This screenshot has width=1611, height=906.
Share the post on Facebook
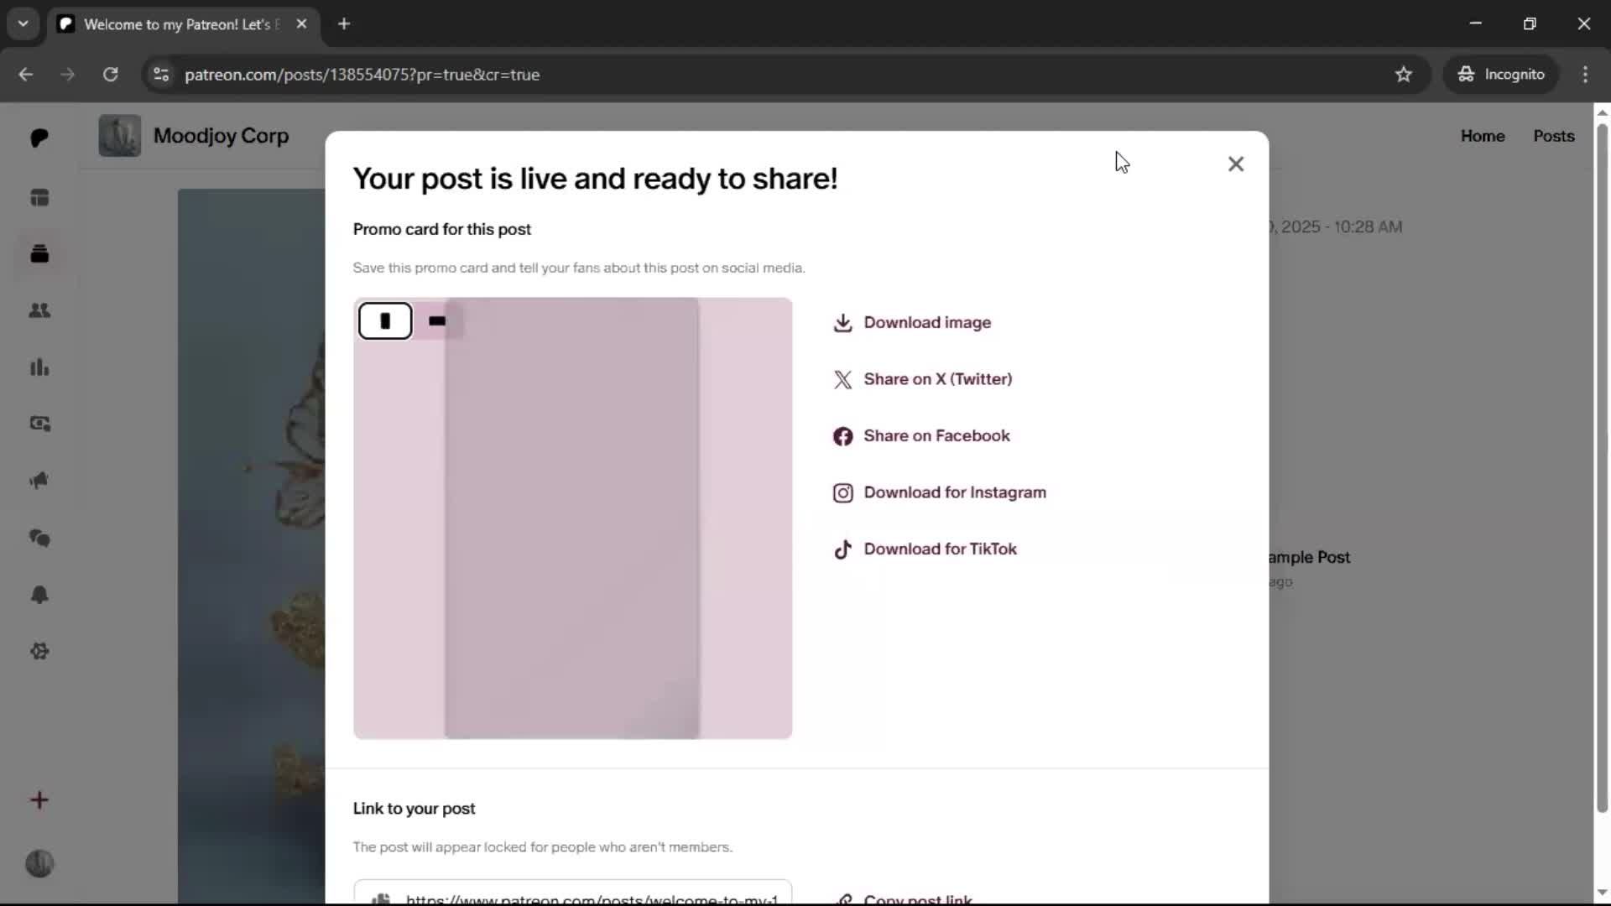pyautogui.click(x=921, y=436)
